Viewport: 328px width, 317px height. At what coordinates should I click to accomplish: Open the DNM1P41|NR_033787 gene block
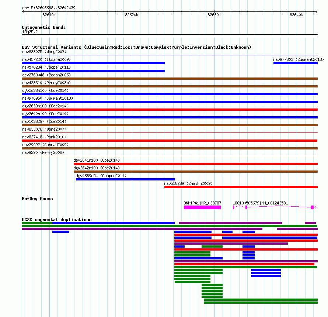(x=202, y=207)
